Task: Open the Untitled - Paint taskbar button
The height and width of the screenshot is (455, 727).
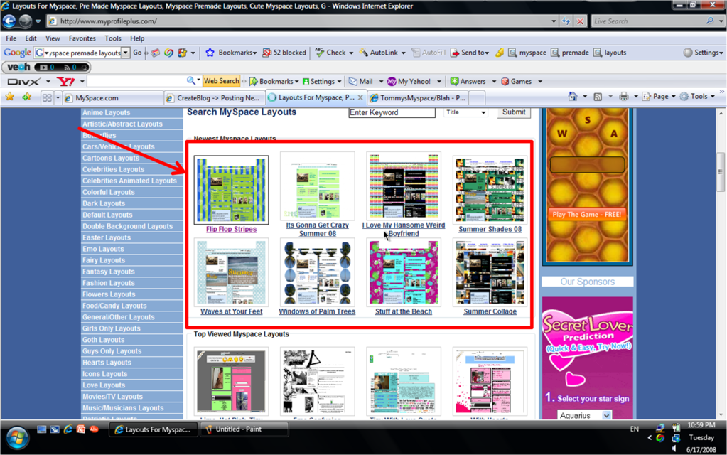Action: tap(244, 429)
